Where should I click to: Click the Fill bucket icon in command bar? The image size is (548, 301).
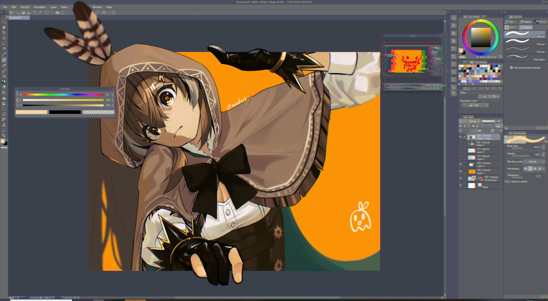click(x=57, y=12)
